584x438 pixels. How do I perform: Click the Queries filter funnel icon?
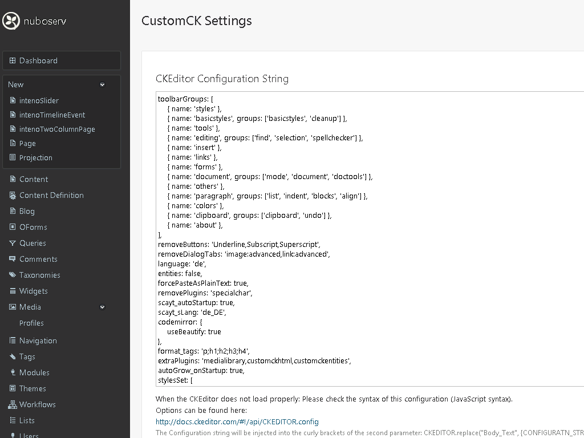(x=13, y=243)
